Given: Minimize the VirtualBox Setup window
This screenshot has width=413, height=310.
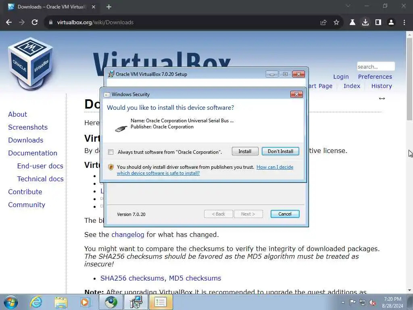Looking at the screenshot, I should 272,74.
